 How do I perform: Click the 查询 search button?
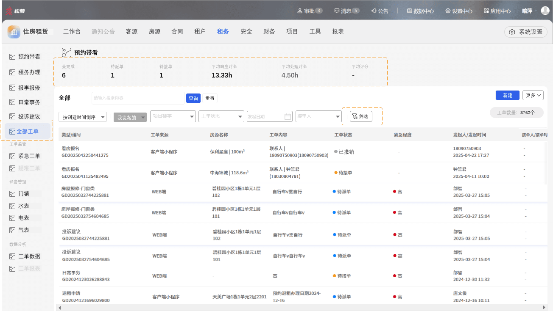point(193,98)
